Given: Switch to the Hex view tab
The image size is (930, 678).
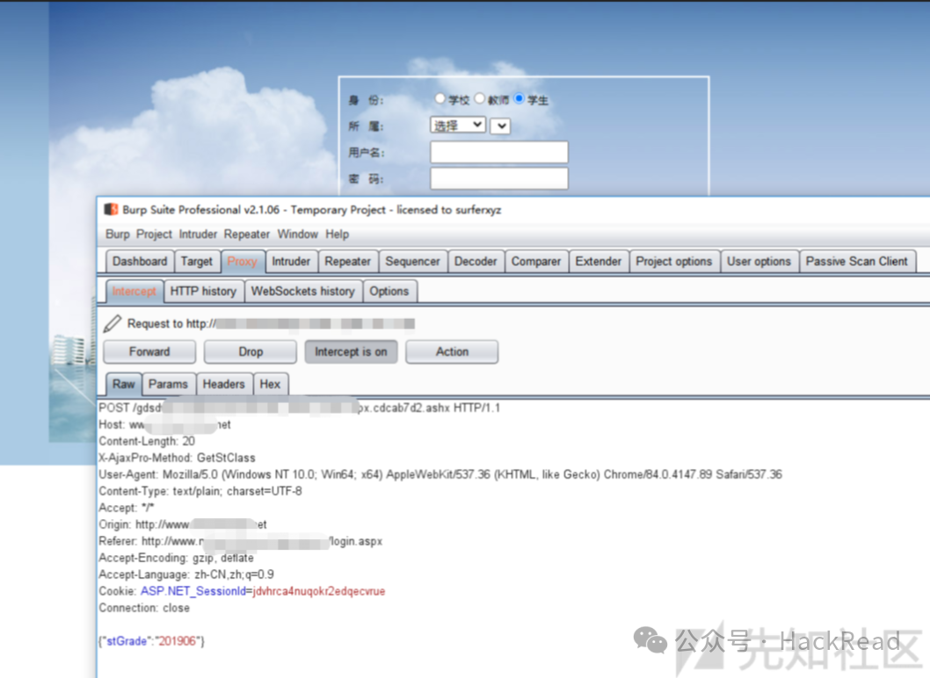Looking at the screenshot, I should [x=270, y=384].
